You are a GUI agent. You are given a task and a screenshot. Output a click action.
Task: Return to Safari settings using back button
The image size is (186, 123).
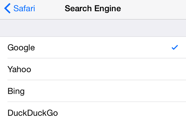point(19,9)
